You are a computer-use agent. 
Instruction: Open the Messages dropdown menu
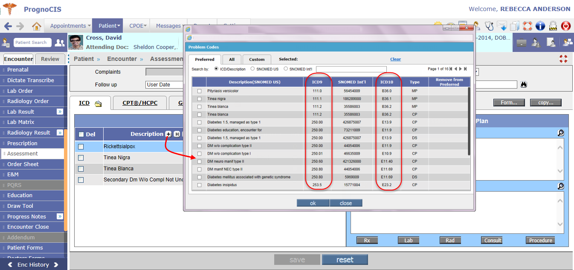(x=169, y=26)
